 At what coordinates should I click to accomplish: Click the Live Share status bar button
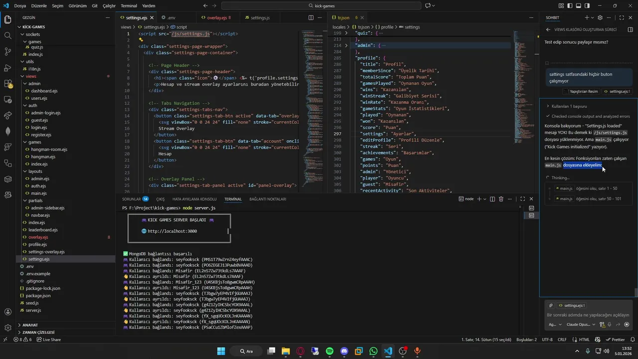(x=48, y=340)
